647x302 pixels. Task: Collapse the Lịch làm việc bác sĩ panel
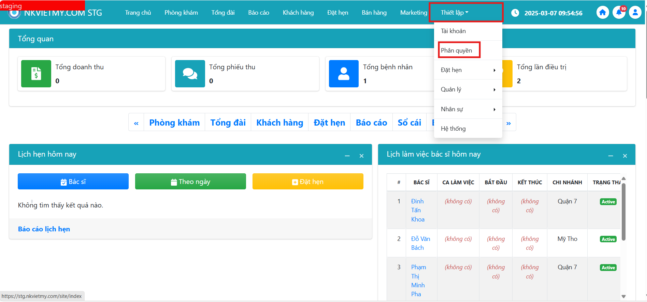(x=610, y=156)
